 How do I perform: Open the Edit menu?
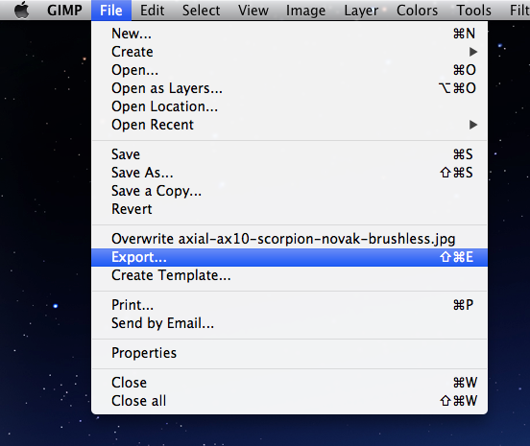pyautogui.click(x=153, y=11)
